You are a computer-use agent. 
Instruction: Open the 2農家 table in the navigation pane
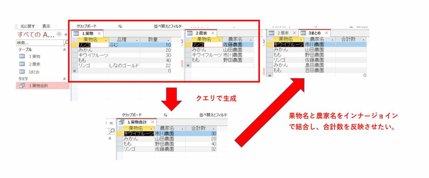(34, 64)
